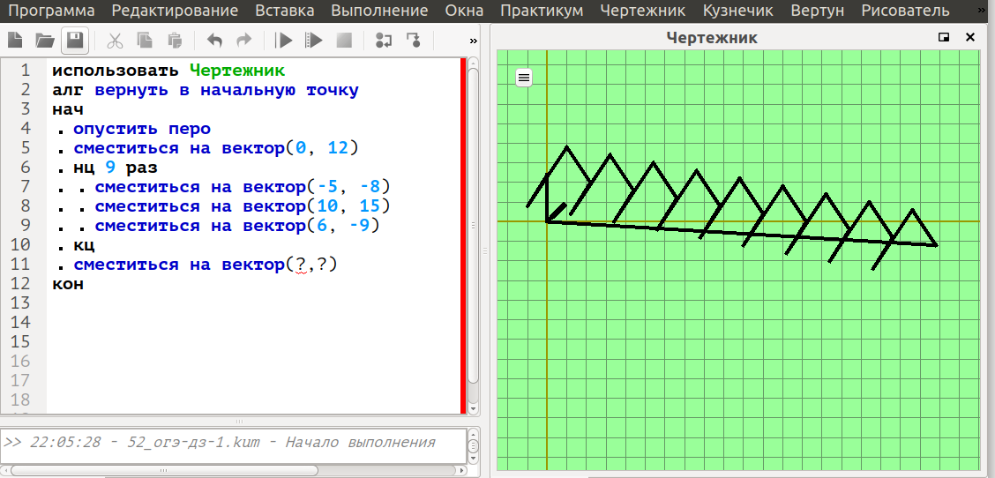This screenshot has height=478, width=995.
Task: Click the 'опустить перо' command
Action: click(142, 130)
